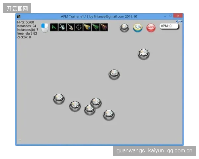Select the gold ship with blue orb icon

click(x=87, y=27)
